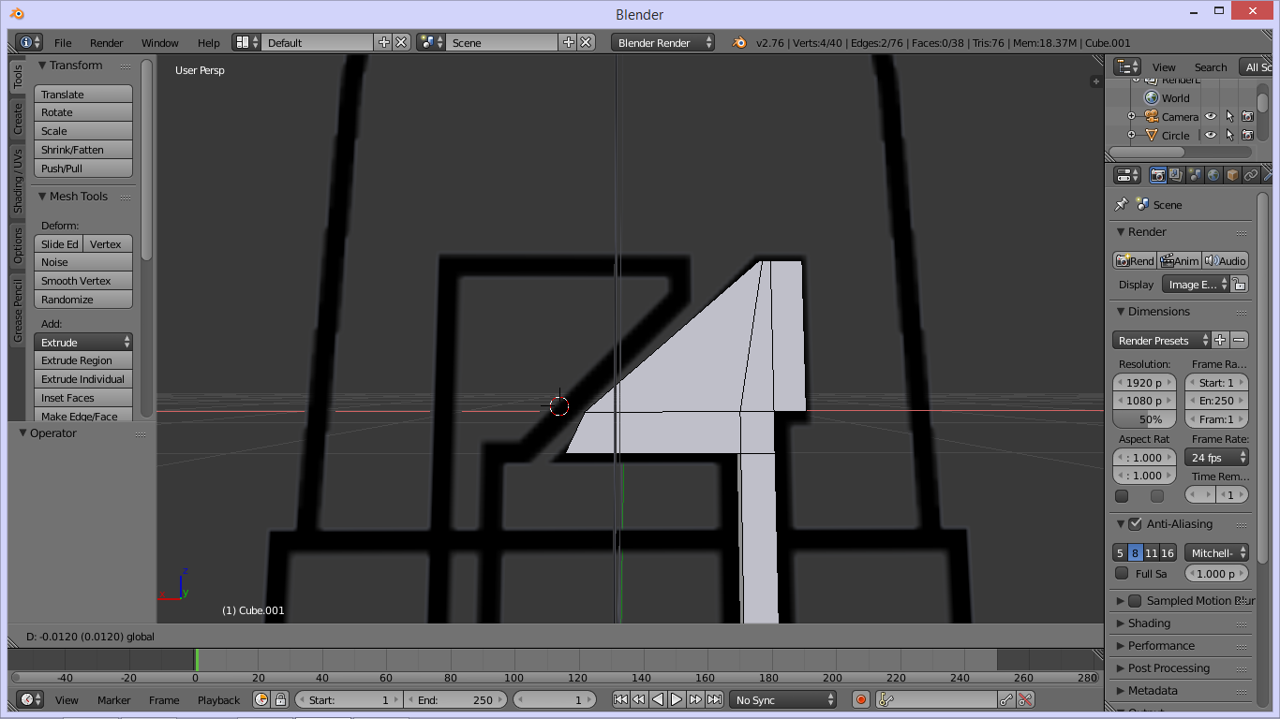Image resolution: width=1280 pixels, height=719 pixels.
Task: Click the Inset Faces button
Action: pyautogui.click(x=83, y=398)
